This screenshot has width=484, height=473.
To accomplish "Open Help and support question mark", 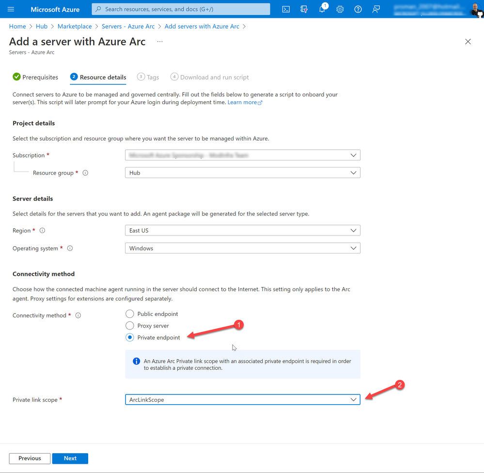I will click(x=358, y=9).
